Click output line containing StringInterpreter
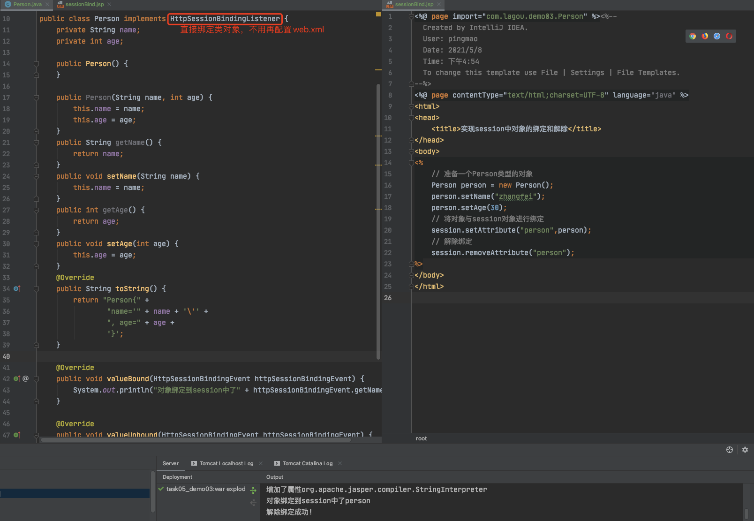 (x=377, y=490)
